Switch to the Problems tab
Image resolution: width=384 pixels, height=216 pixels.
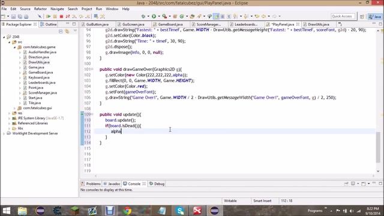pos(91,184)
